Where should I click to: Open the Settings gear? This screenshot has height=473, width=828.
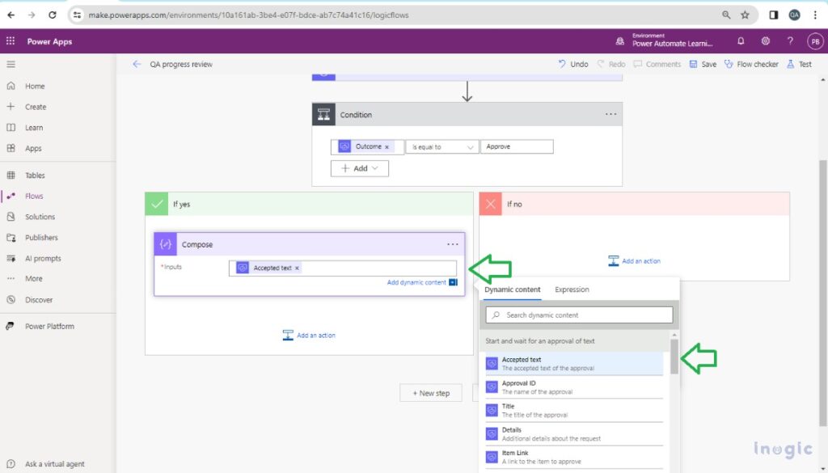coord(765,41)
